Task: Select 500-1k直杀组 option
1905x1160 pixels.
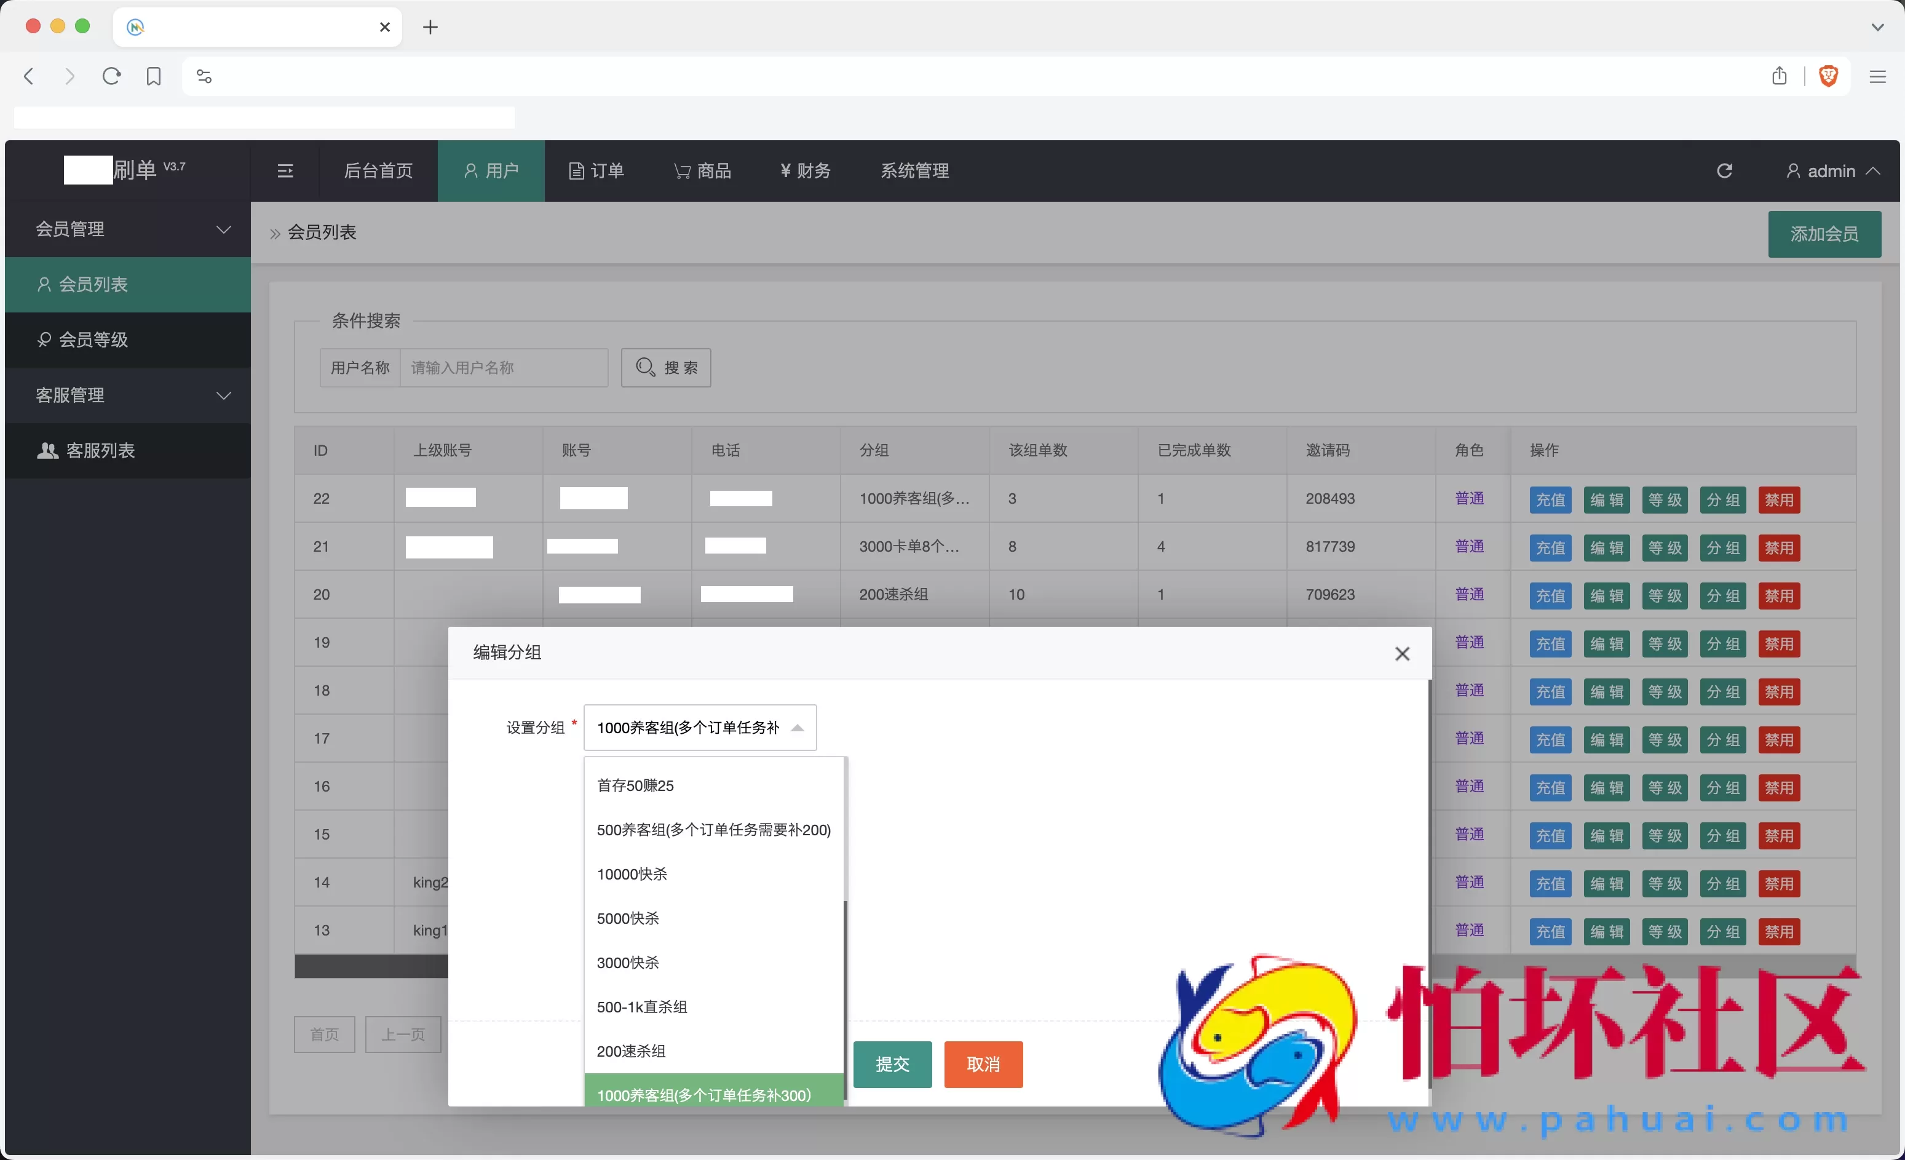Action: [713, 1006]
